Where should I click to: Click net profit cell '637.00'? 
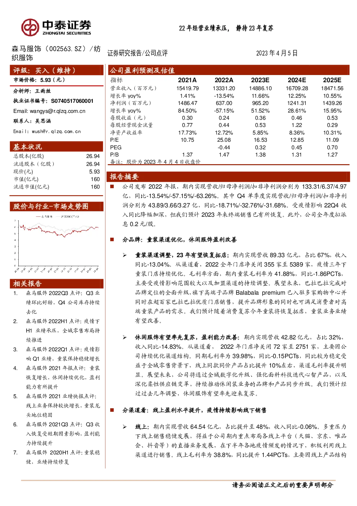(x=224, y=103)
